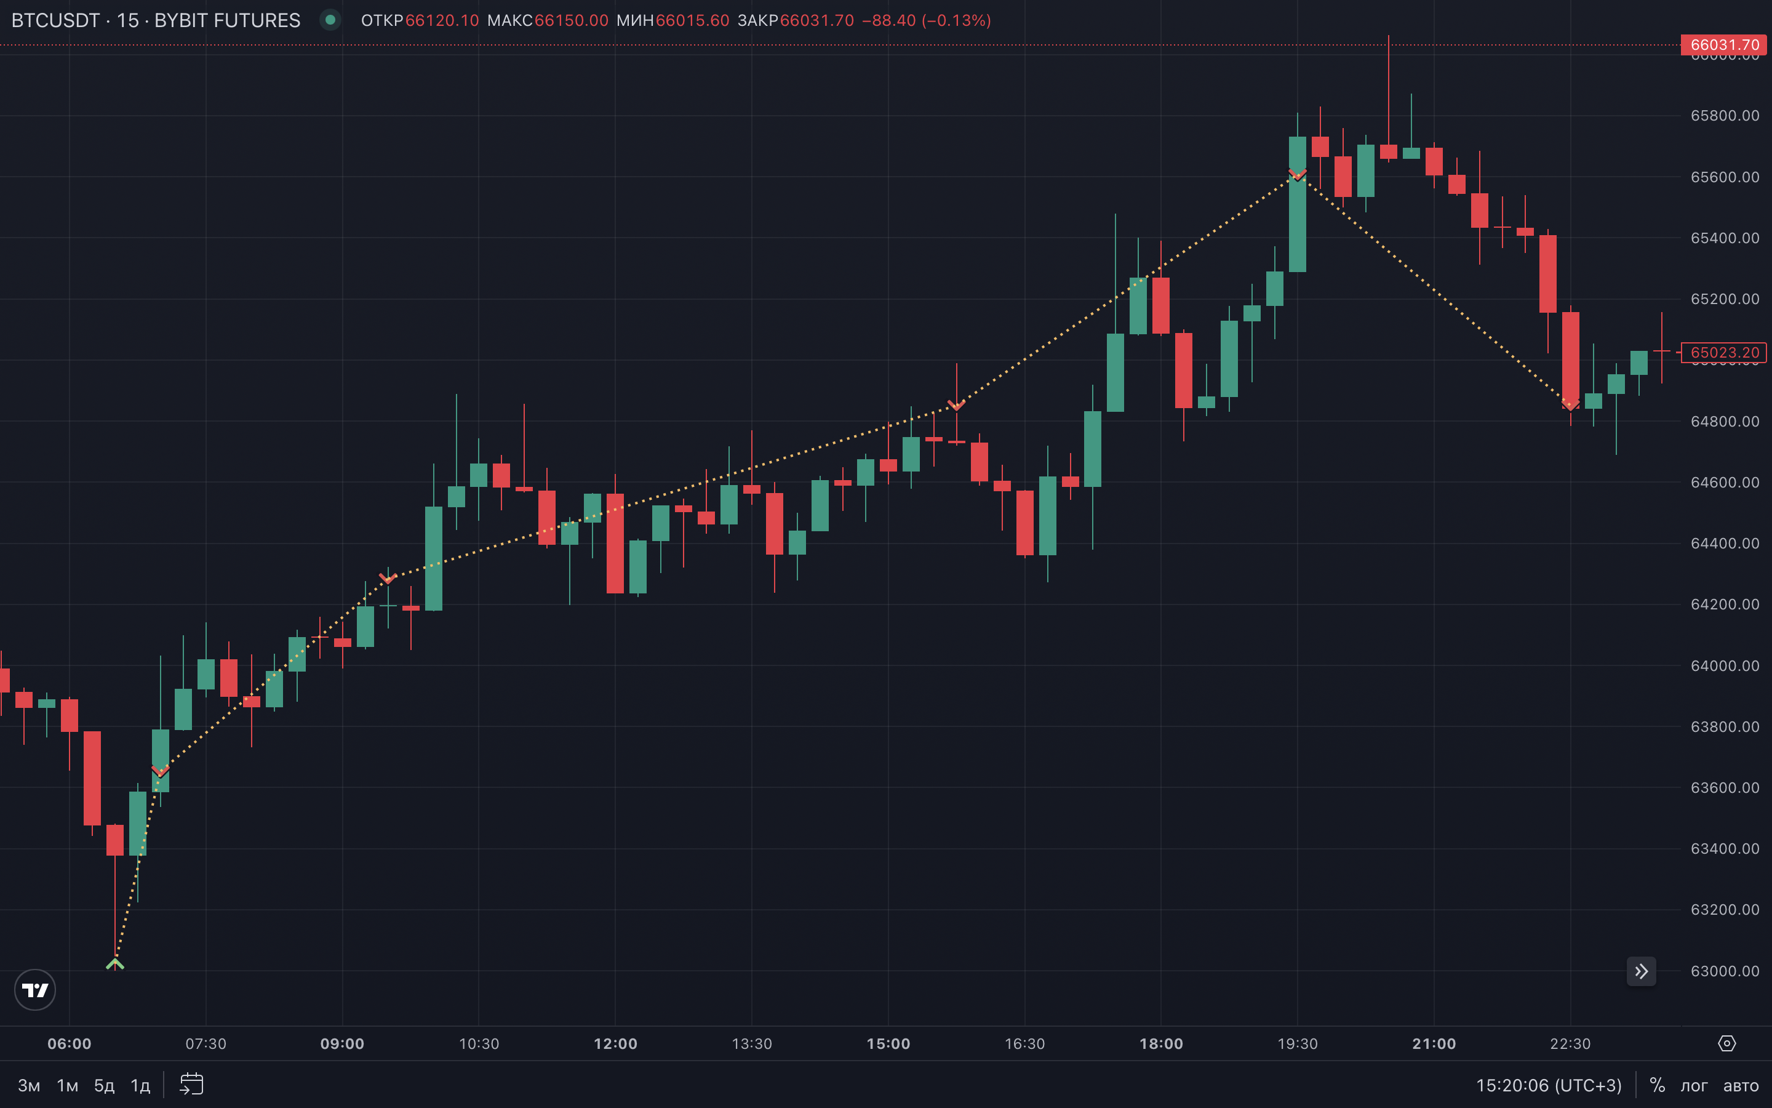The height and width of the screenshot is (1108, 1772).
Task: Click the 66031.70 red price label
Action: (1723, 45)
